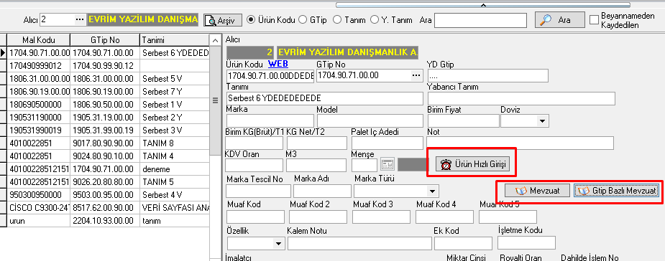Click the Not input field
665x261 pixels.
click(x=520, y=143)
